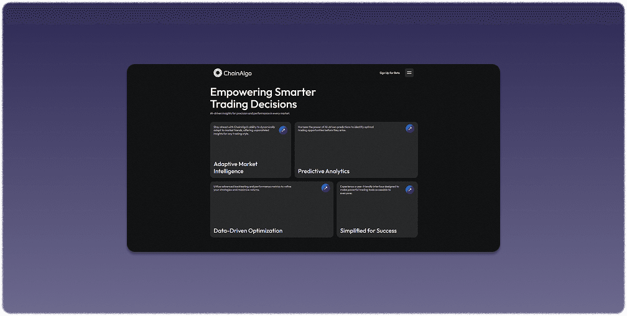Click the Empowering Smarter Trading Decisions headline
Screen dimensions: 627x316
262,98
